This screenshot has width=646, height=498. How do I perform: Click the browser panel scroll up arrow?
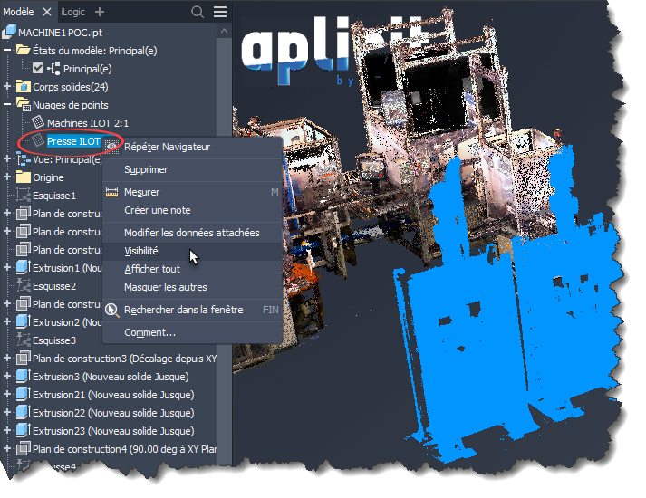tap(225, 31)
